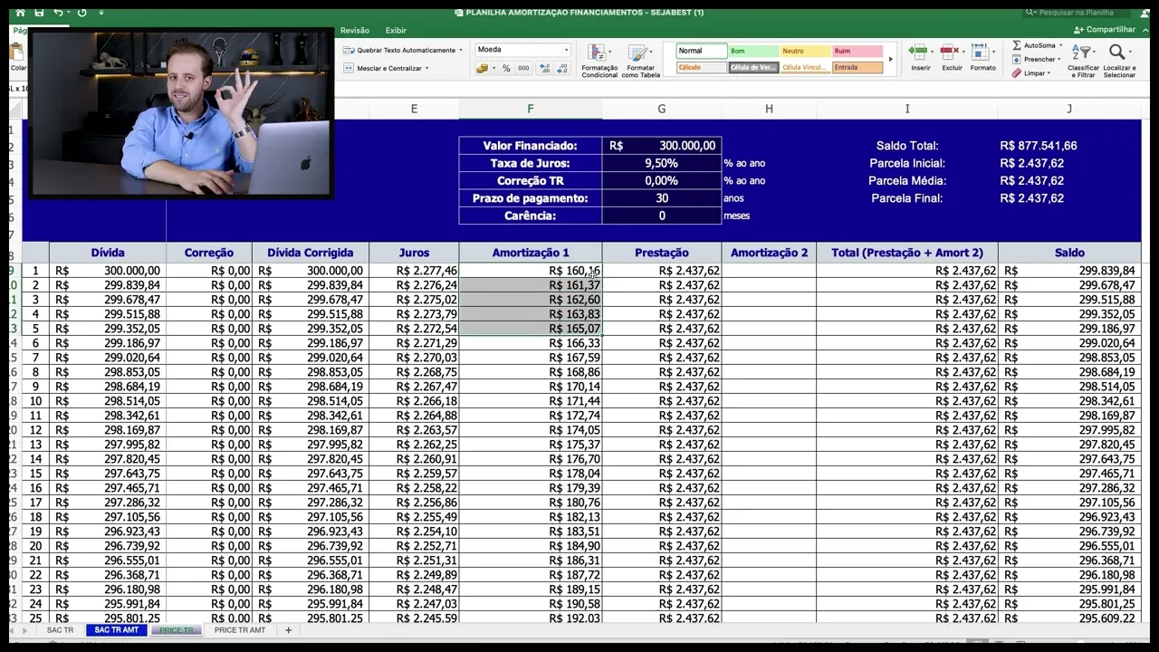This screenshot has width=1159, height=652.
Task: Apply percent style format
Action: coord(506,68)
